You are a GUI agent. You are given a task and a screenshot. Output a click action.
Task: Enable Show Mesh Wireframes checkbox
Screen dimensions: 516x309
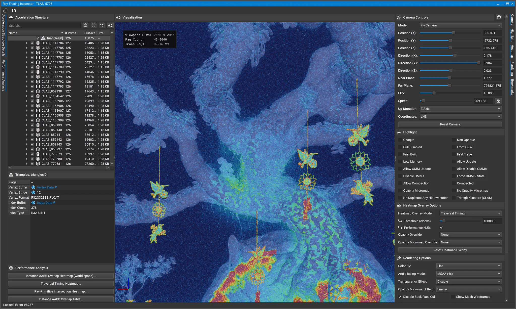point(453,297)
